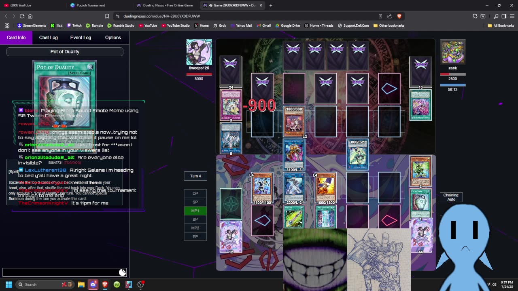
Task: Open Support.Dell.Com bookmark
Action: (353, 25)
